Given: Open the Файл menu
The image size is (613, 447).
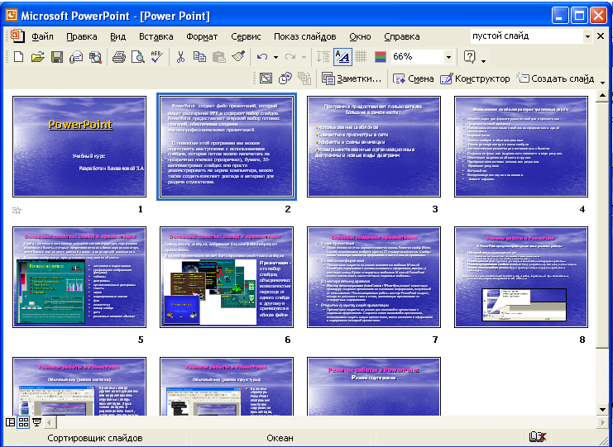Looking at the screenshot, I should tap(43, 36).
